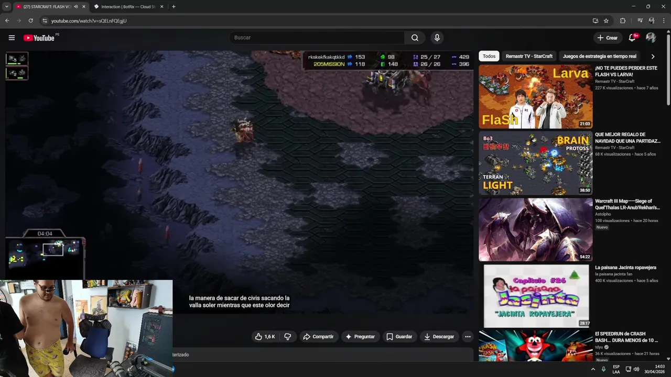Screen dimensions: 671x377
Task: Open La paisana Jacinta ropavejera title
Action: [x=625, y=268]
